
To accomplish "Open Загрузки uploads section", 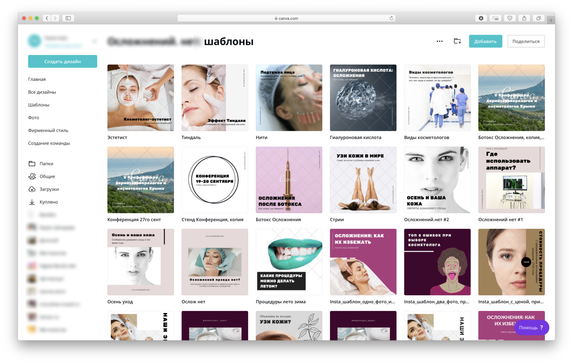I will point(43,189).
